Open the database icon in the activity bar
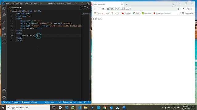Image resolution: width=197 pixels, height=110 pixels. click(4, 42)
